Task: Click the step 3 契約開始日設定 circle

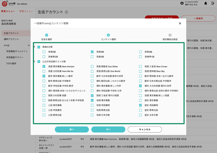Action: pyautogui.click(x=170, y=35)
